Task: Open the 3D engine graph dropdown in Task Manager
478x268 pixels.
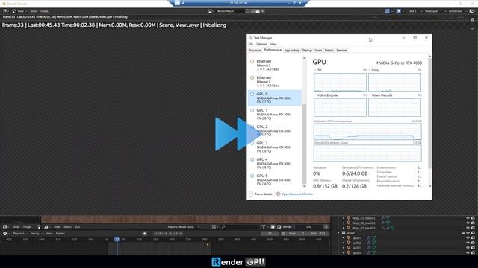Action: point(315,70)
